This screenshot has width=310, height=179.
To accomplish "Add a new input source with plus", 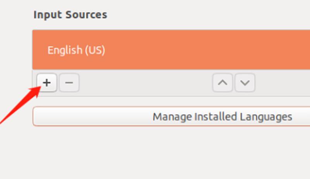I will [x=47, y=83].
